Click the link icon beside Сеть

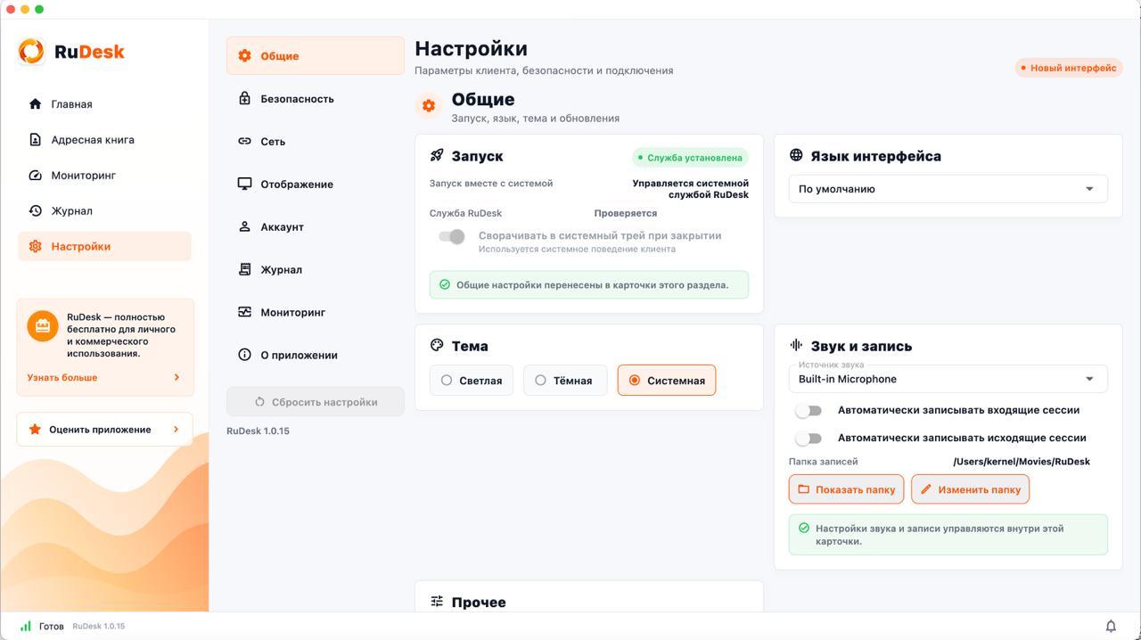click(x=244, y=141)
